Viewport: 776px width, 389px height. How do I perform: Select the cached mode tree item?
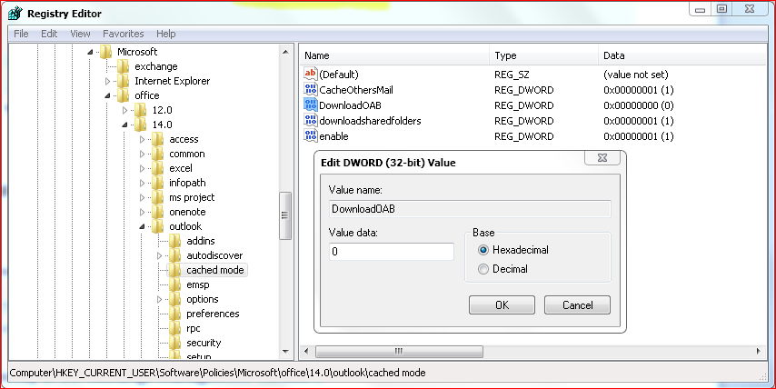[214, 270]
